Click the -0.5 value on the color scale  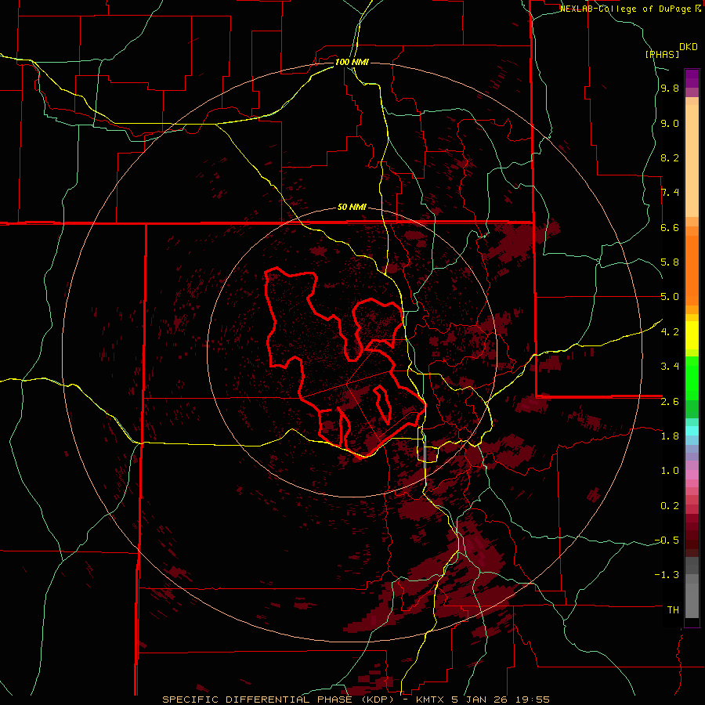point(667,540)
